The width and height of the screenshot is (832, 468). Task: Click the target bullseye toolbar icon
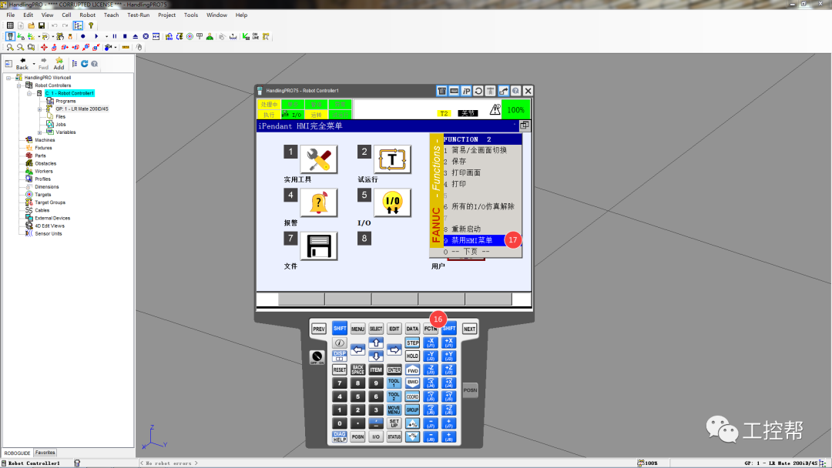(190, 37)
